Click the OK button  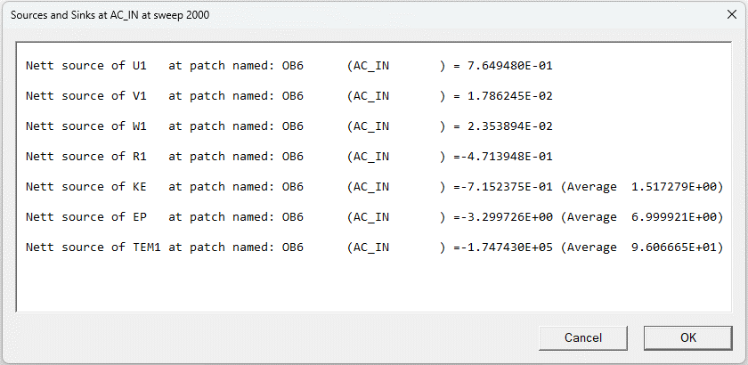(x=687, y=337)
